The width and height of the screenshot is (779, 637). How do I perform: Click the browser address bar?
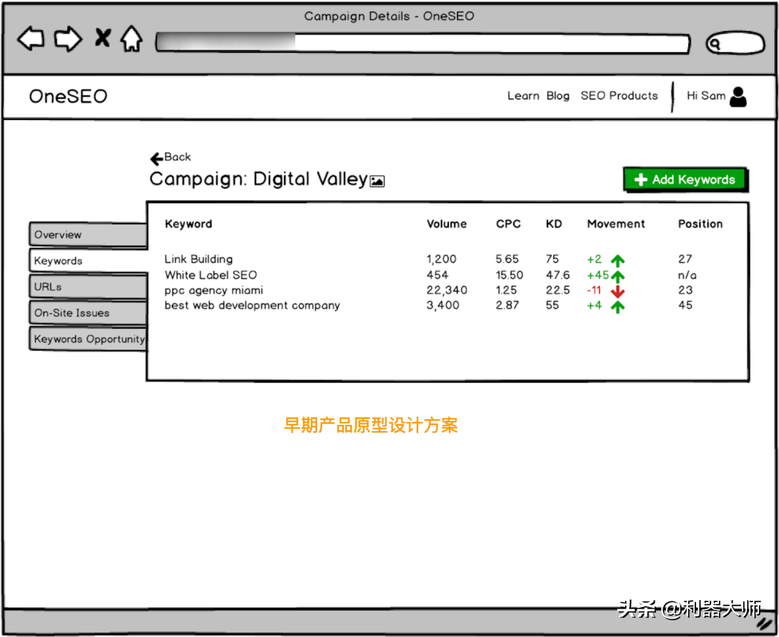423,43
